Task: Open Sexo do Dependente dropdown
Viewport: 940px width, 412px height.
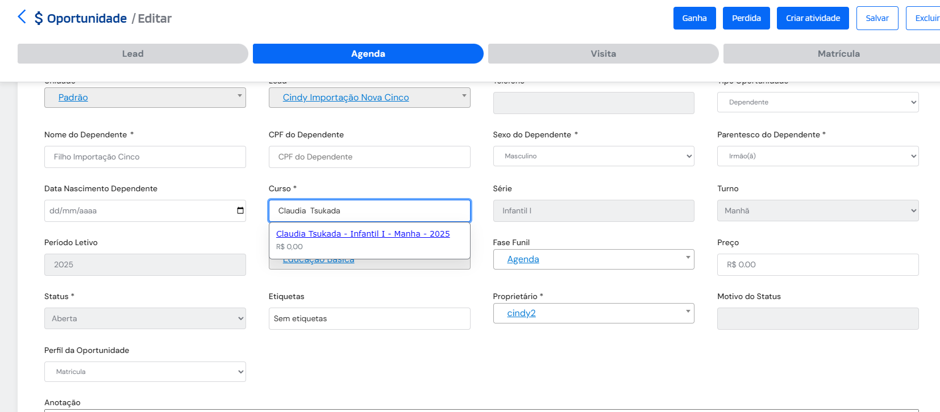Action: (593, 156)
